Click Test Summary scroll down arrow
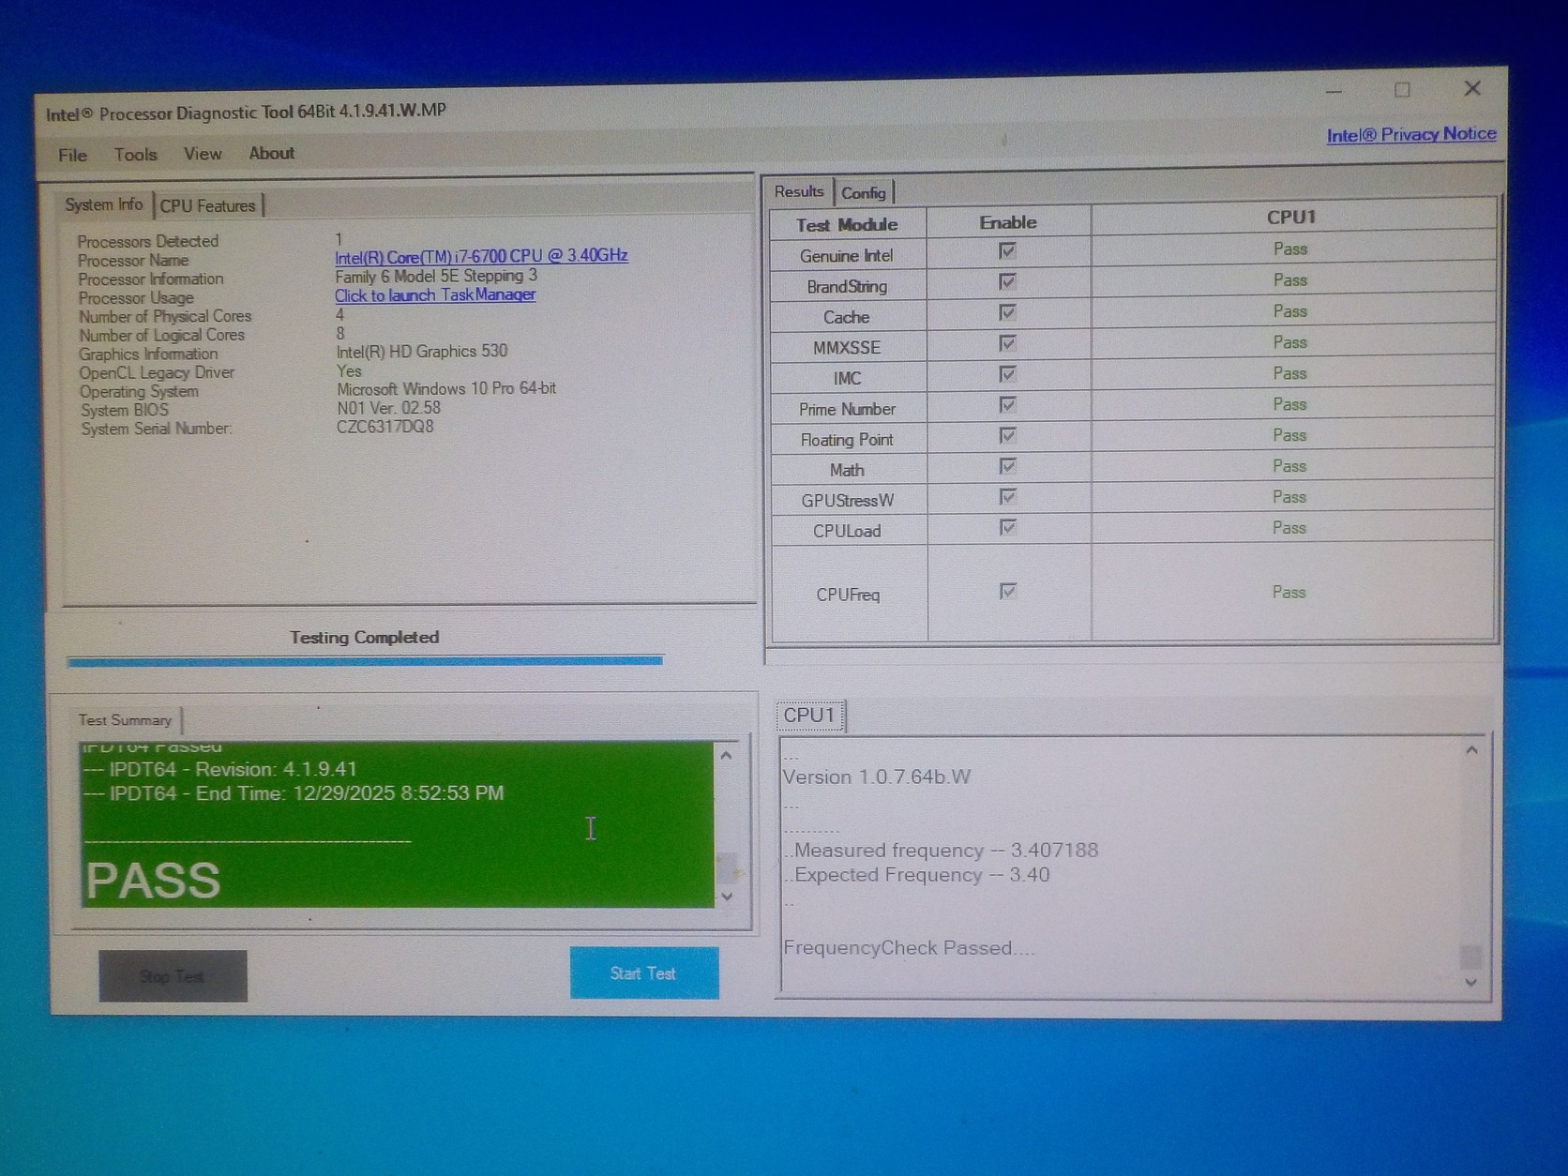The height and width of the screenshot is (1176, 1568). tap(726, 897)
